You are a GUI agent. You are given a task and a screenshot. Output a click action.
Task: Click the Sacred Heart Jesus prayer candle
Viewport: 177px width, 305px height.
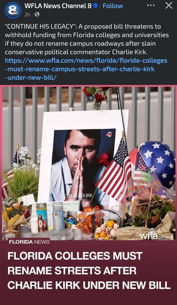[42, 217]
